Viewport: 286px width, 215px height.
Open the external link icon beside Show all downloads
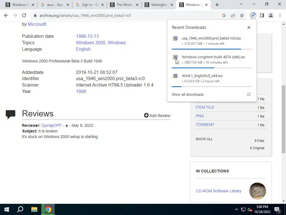click(249, 94)
